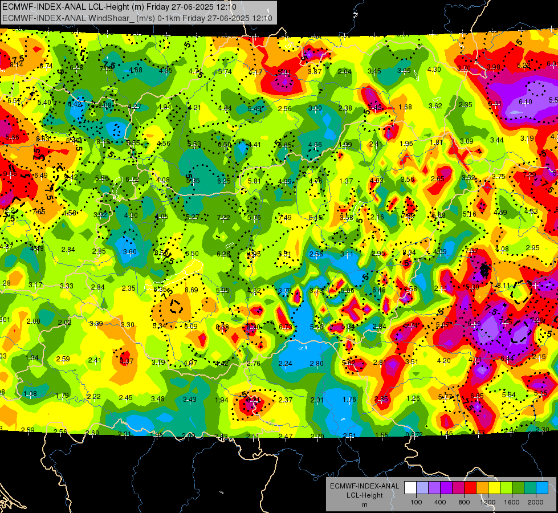
Task: Click the grid value 2.76
Action: 254,364
